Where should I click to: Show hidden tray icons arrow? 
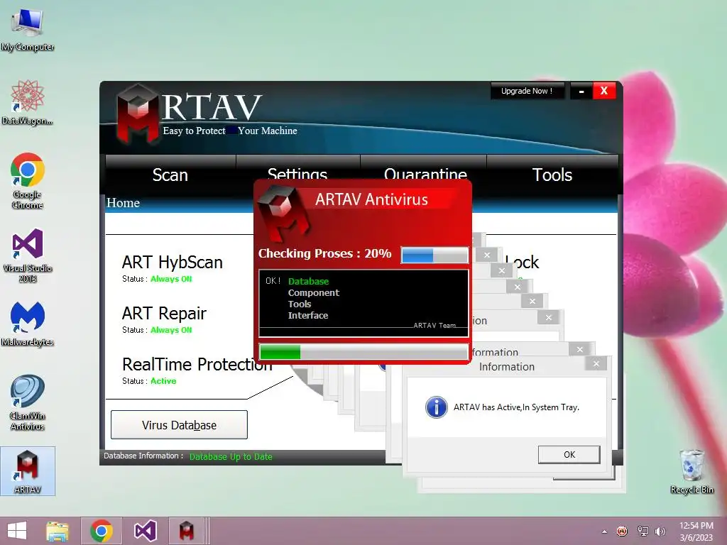point(604,532)
